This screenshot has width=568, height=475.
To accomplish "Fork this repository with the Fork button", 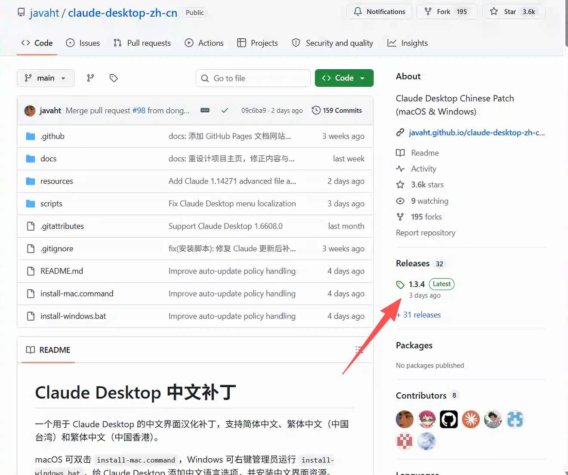I will [447, 12].
